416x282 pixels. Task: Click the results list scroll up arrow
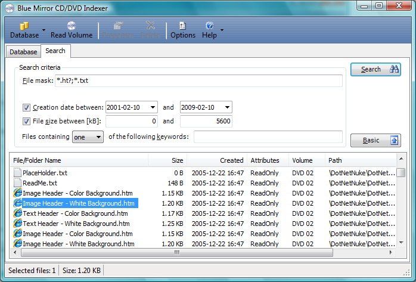pyautogui.click(x=401, y=159)
